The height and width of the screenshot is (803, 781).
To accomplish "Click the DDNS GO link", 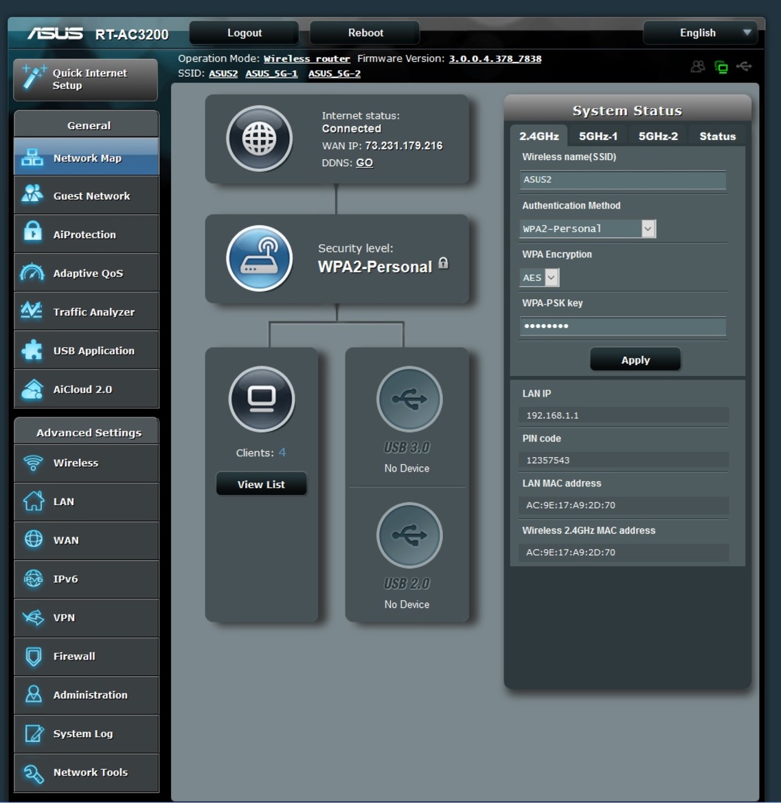I will click(x=364, y=163).
